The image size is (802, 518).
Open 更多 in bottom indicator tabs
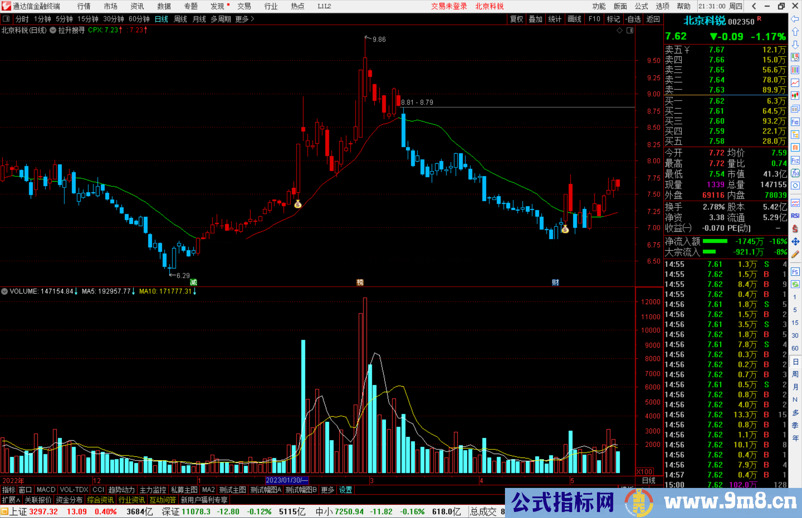click(x=327, y=490)
